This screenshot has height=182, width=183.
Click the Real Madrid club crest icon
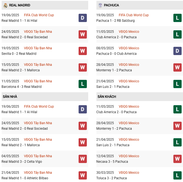point(5,5)
